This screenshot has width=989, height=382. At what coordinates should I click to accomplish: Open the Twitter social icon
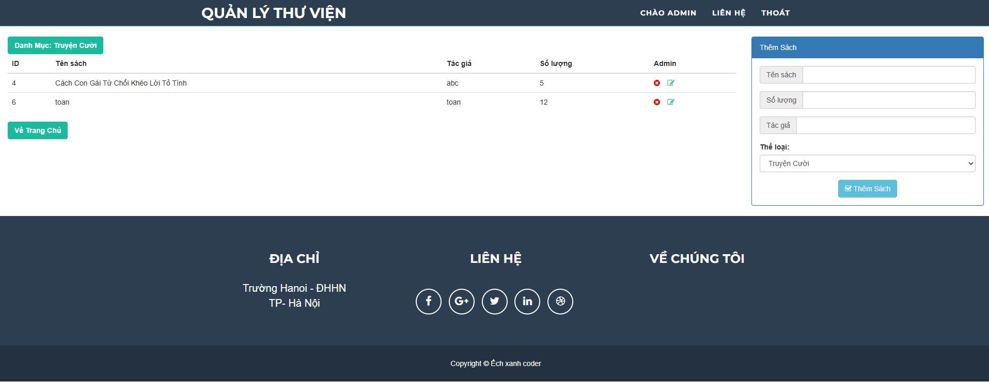click(x=494, y=302)
